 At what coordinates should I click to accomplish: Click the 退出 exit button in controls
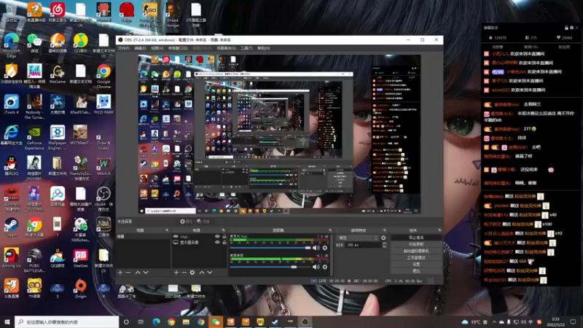tap(416, 271)
